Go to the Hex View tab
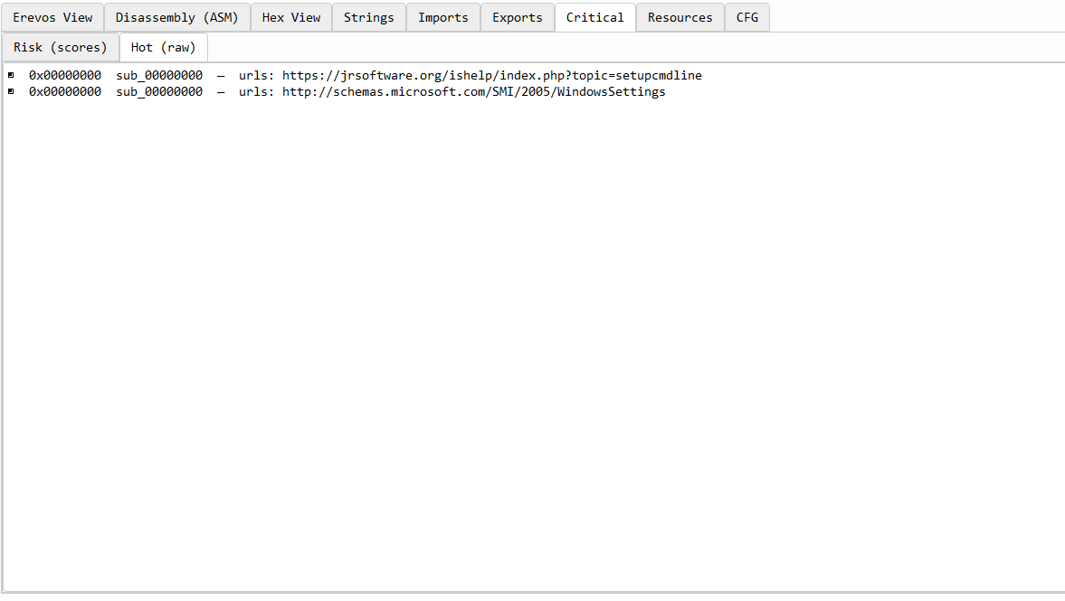 point(291,17)
